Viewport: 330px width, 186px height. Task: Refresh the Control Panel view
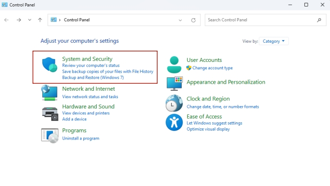[x=193, y=20]
